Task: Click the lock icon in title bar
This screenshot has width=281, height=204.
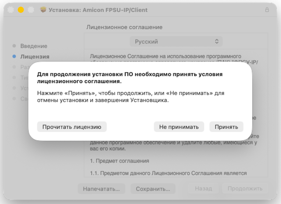Action: [x=267, y=10]
